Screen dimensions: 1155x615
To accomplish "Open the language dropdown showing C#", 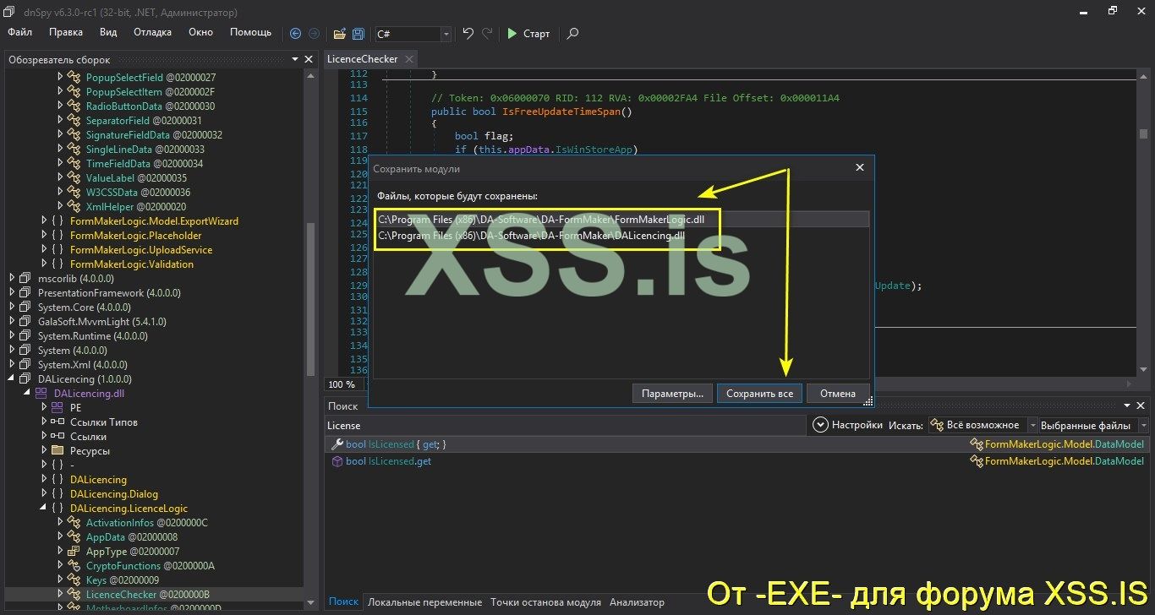I will tap(445, 35).
